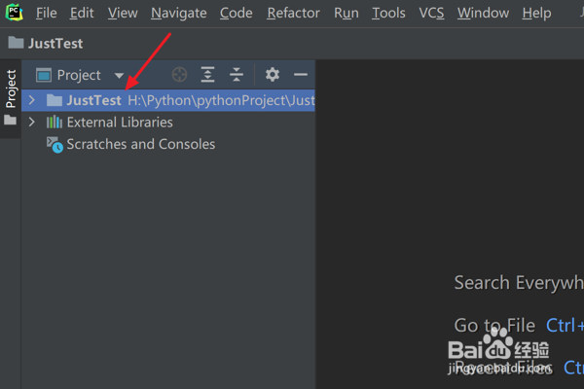The width and height of the screenshot is (584, 389).
Task: Open the View menu
Action: click(123, 13)
